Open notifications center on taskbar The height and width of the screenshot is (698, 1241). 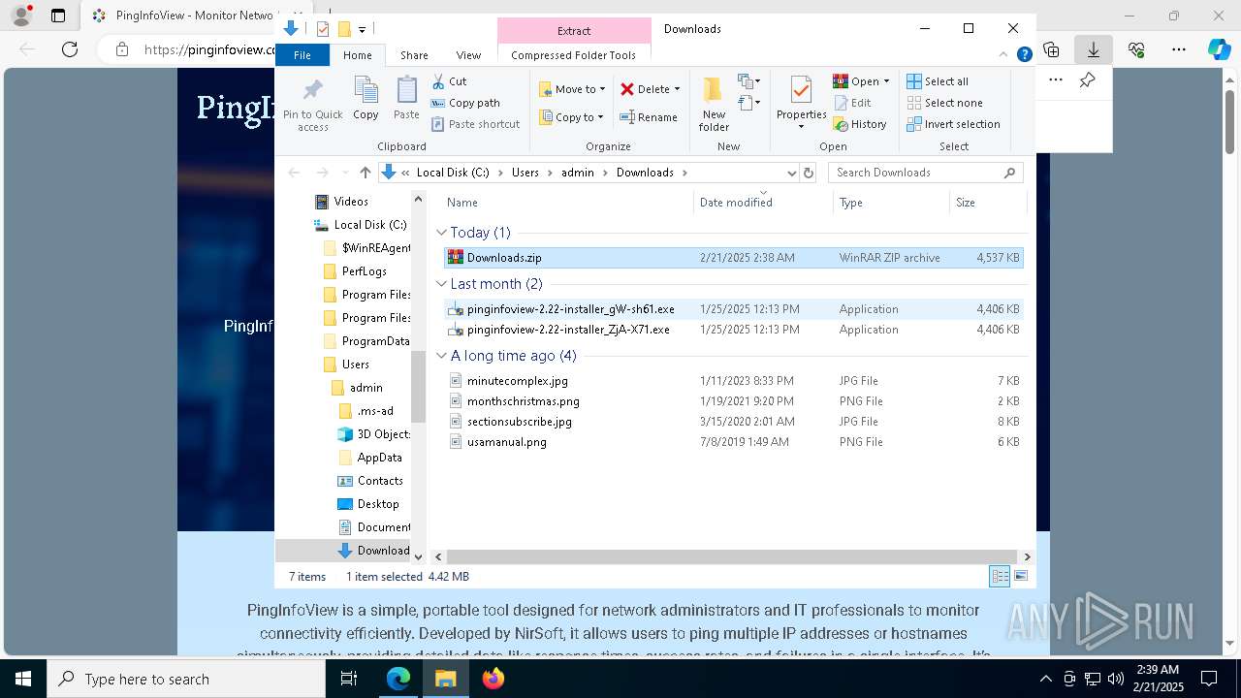(x=1209, y=679)
